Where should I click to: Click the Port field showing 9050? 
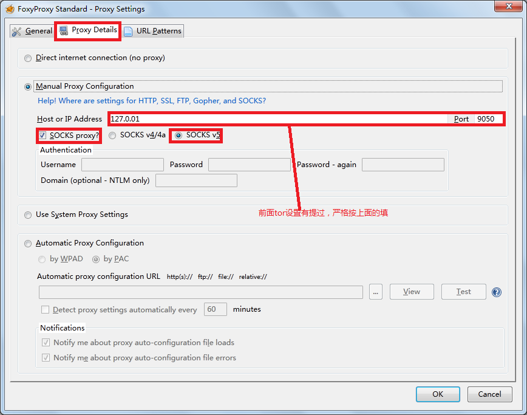(488, 119)
